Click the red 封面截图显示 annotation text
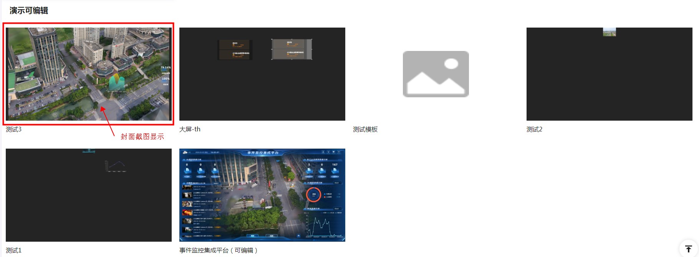Viewport: 699px width, 257px height. (x=142, y=137)
